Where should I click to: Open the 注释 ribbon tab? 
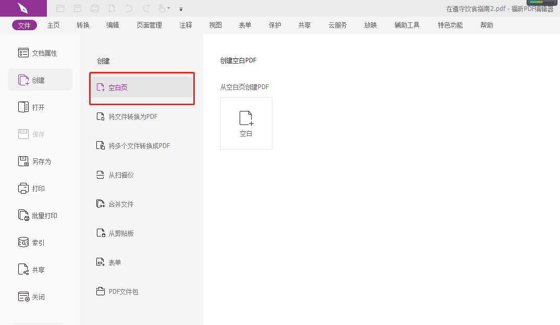click(185, 24)
